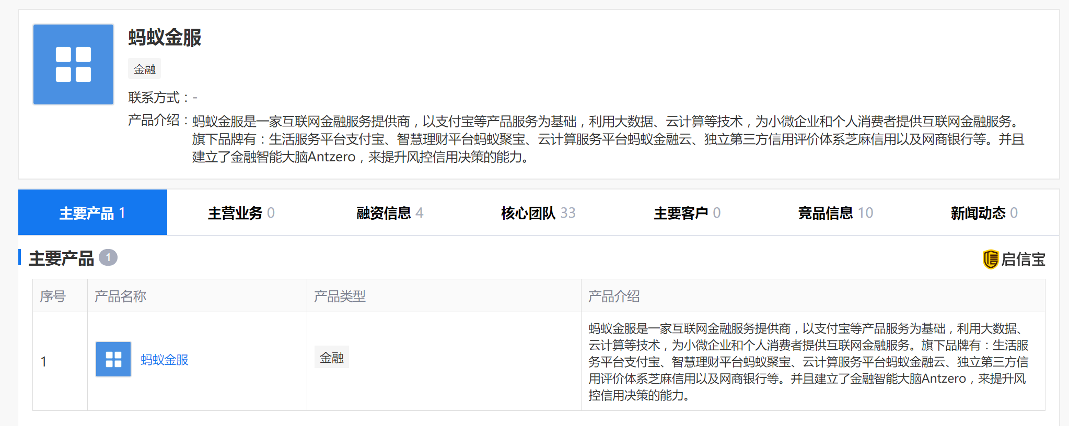
Task: Click the 蚂蚁金服 company title heading
Action: point(165,38)
